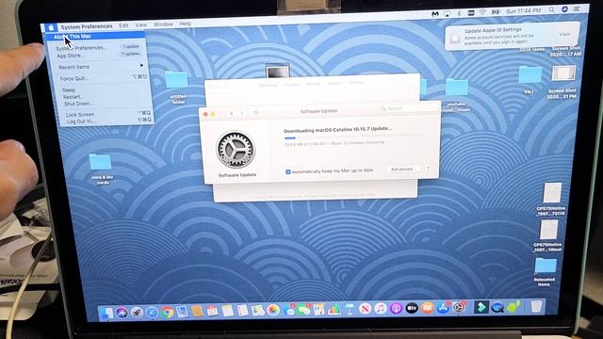Open Photos app in the Dock
Viewport: 603px width, 339px height.
[273, 310]
